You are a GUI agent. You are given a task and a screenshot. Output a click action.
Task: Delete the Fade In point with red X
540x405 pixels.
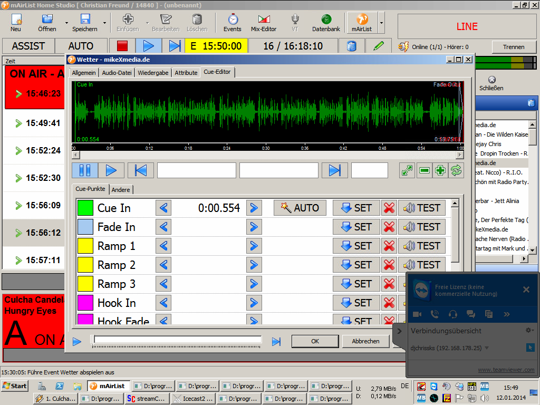click(x=389, y=227)
